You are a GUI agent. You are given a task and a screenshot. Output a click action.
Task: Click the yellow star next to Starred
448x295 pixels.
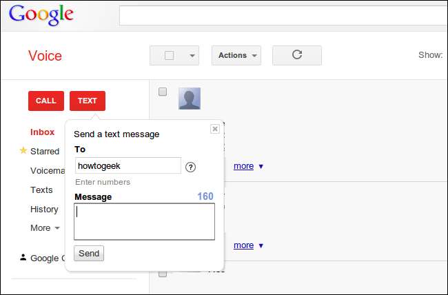(23, 150)
